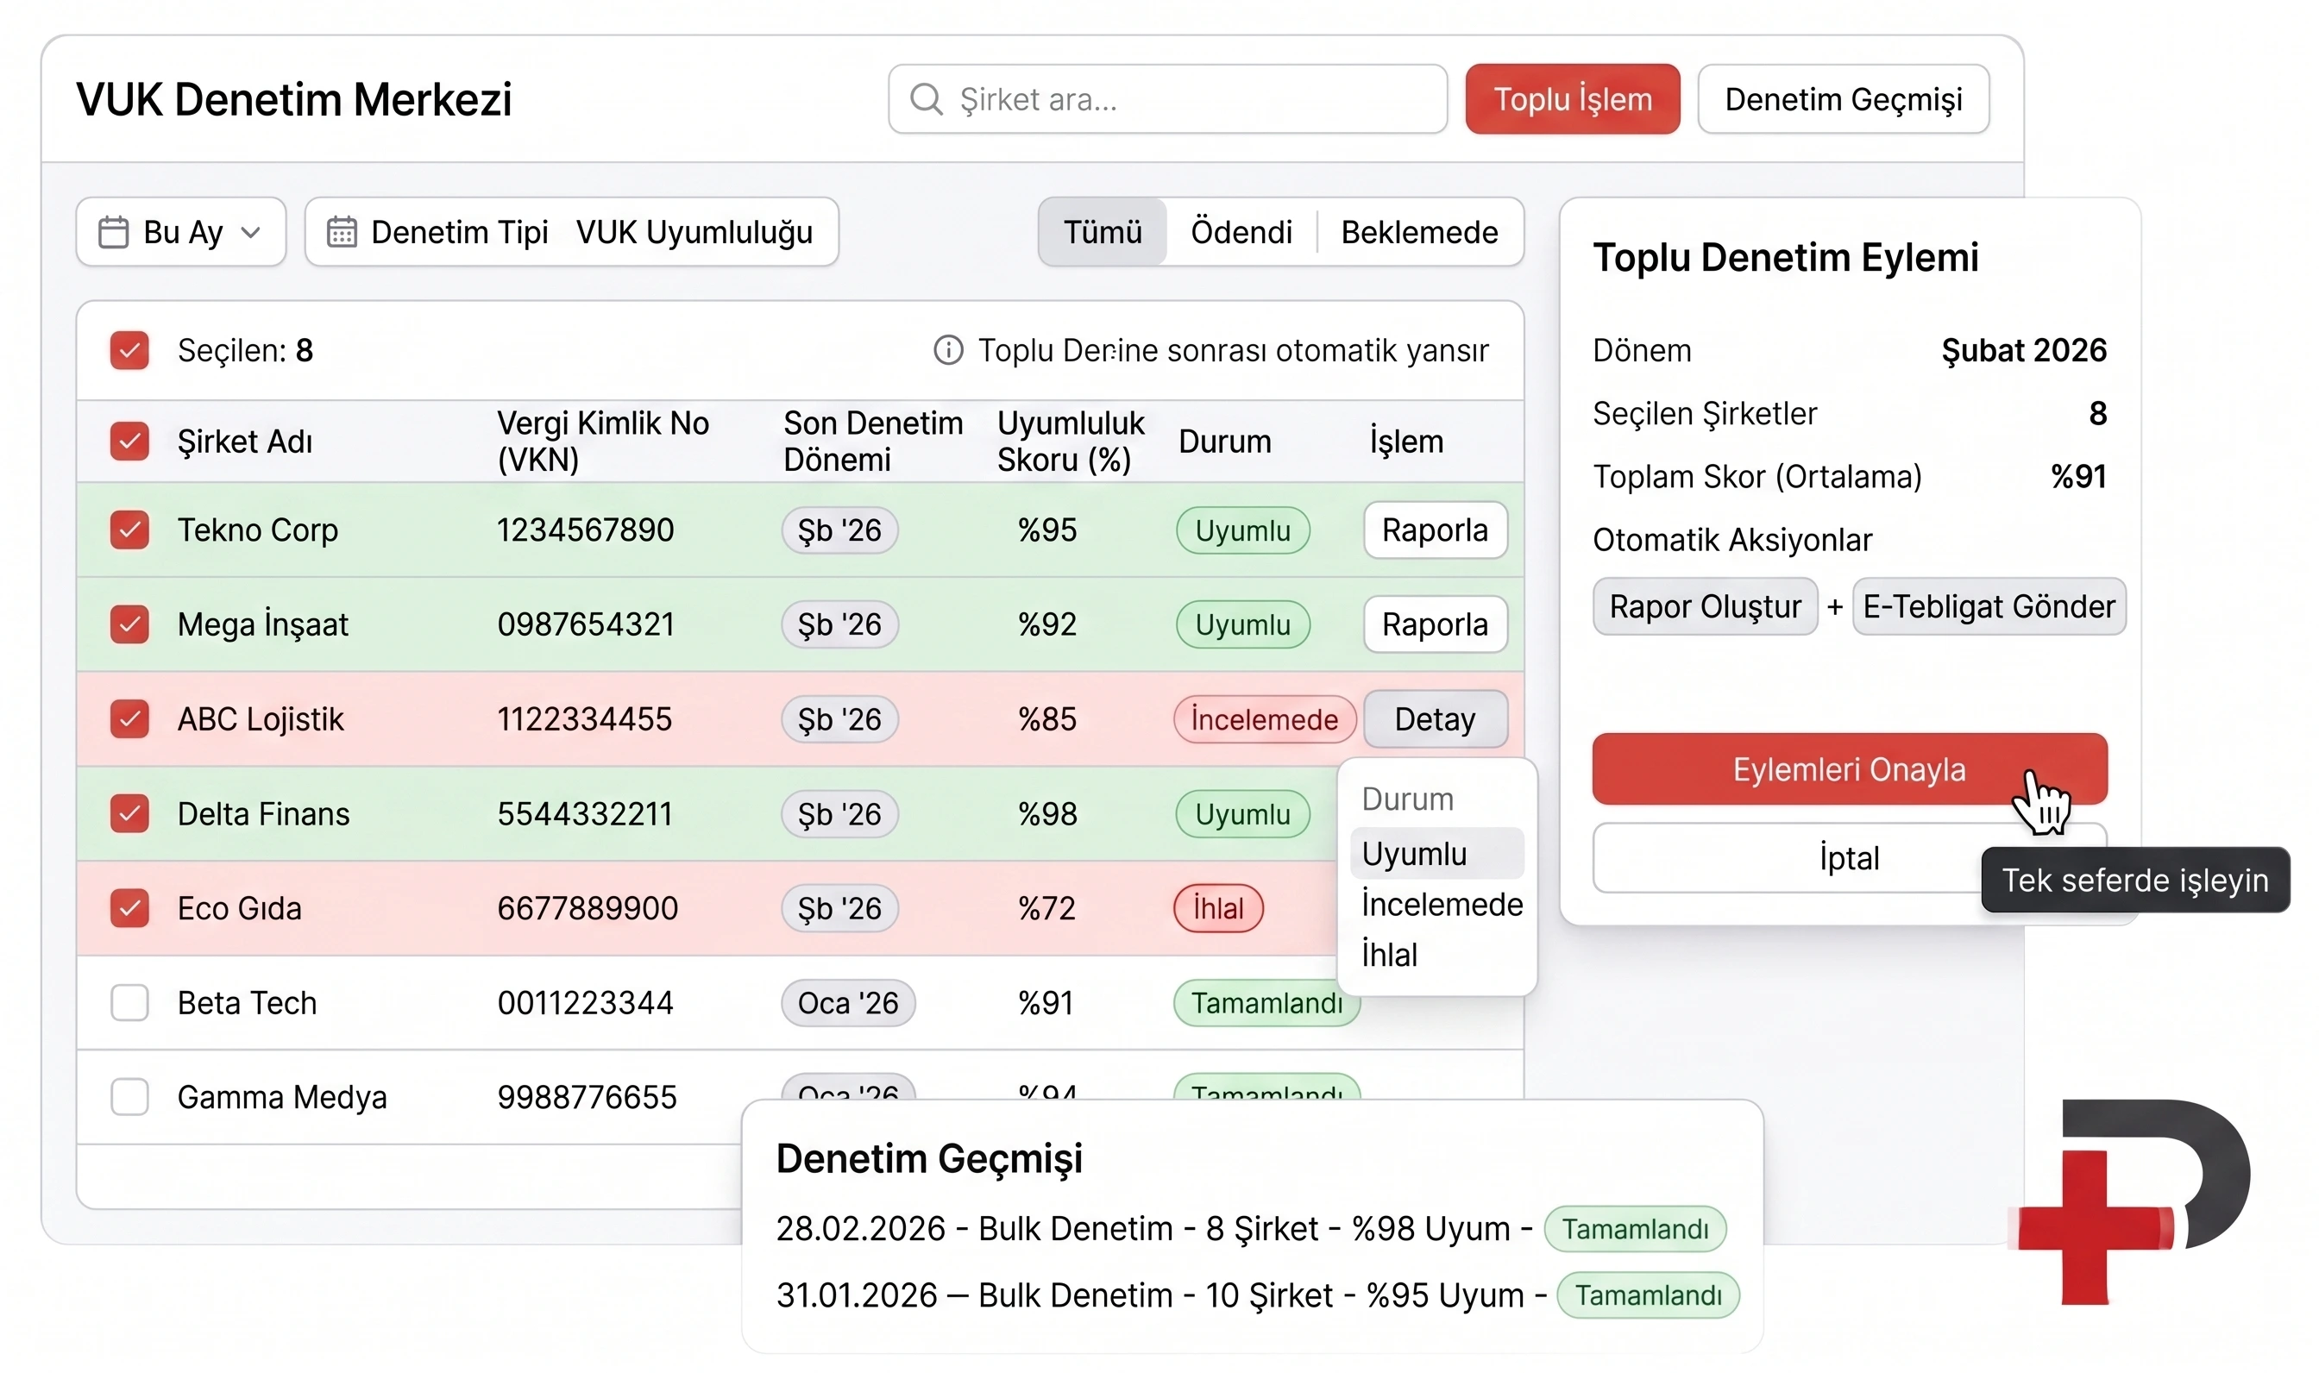Click the info icon before Toplu notice

[x=947, y=351]
